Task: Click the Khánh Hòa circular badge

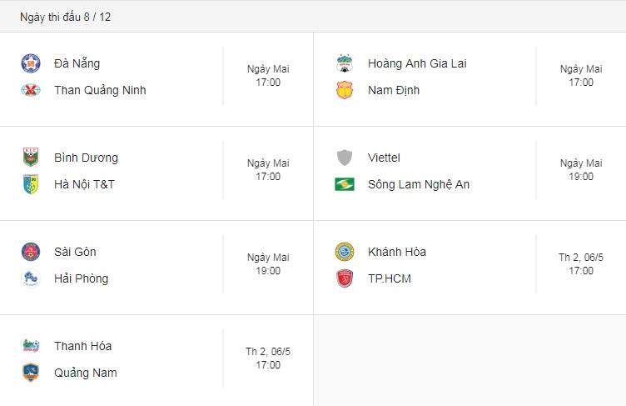Action: tap(344, 252)
